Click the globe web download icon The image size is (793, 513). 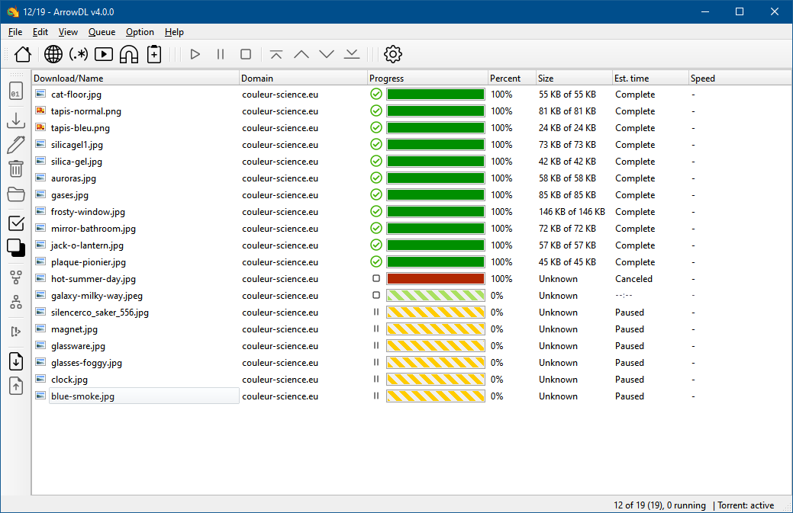click(x=53, y=54)
